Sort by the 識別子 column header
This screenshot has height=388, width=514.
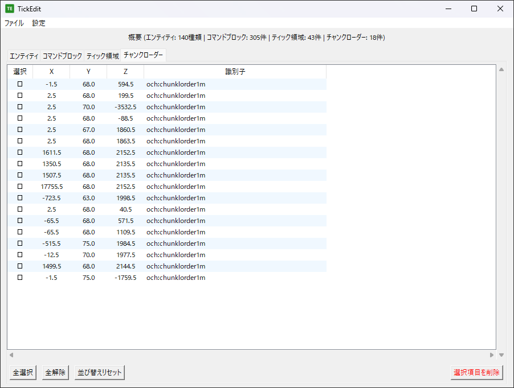(235, 72)
